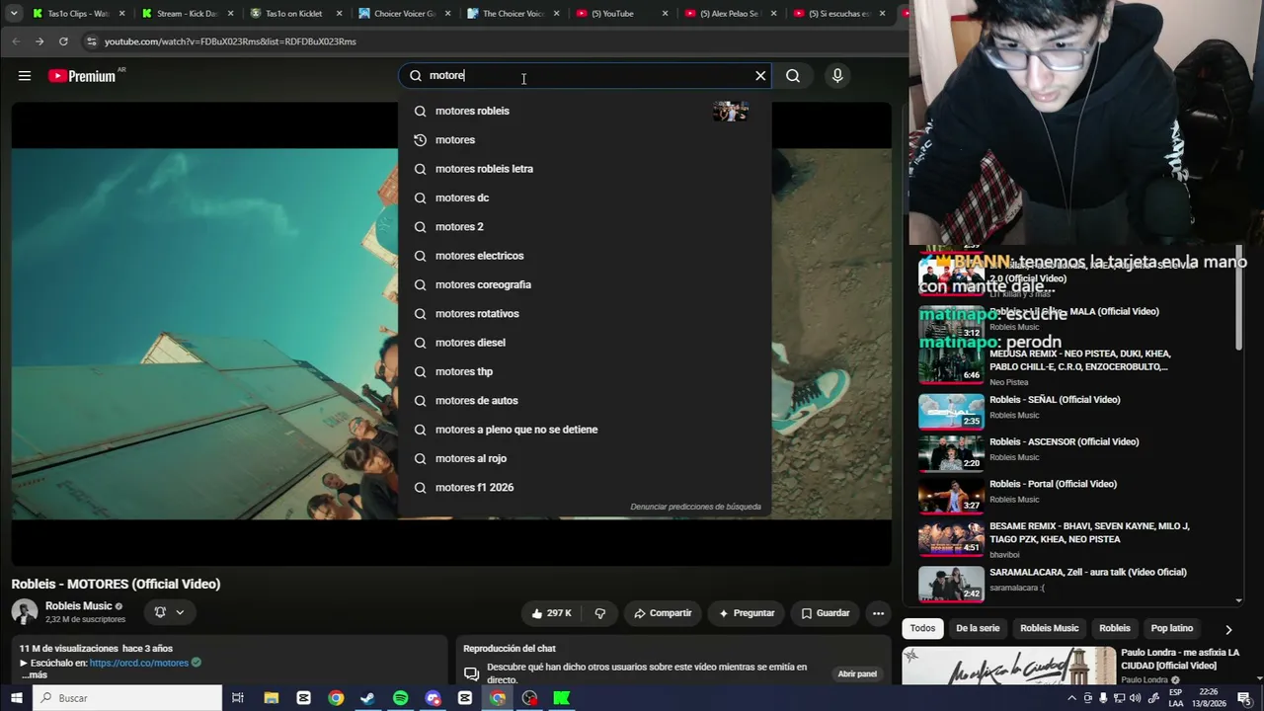Open the orcd.co/motores link
1264x711 pixels.
tap(139, 663)
